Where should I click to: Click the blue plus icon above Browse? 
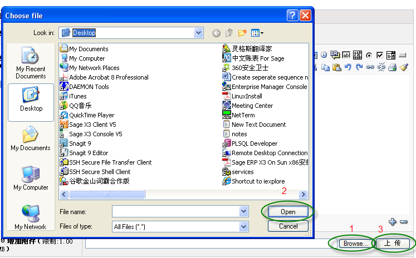393,221
